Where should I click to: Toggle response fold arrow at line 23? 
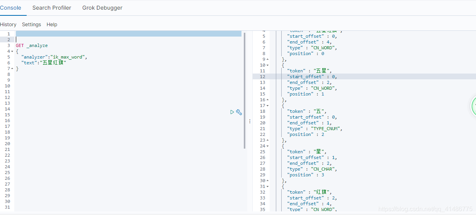pyautogui.click(x=268, y=140)
